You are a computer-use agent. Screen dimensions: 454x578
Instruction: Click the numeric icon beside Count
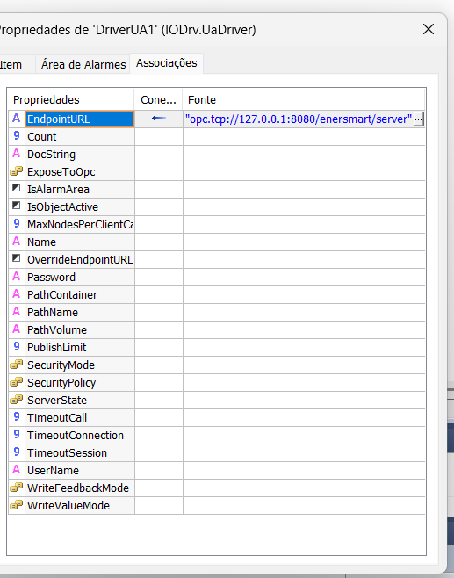click(17, 135)
